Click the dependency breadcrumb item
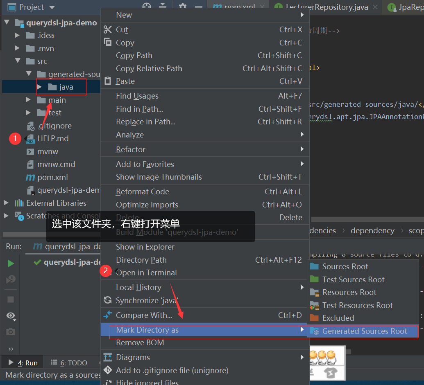Viewport: 424px width, 385px height. 372,230
